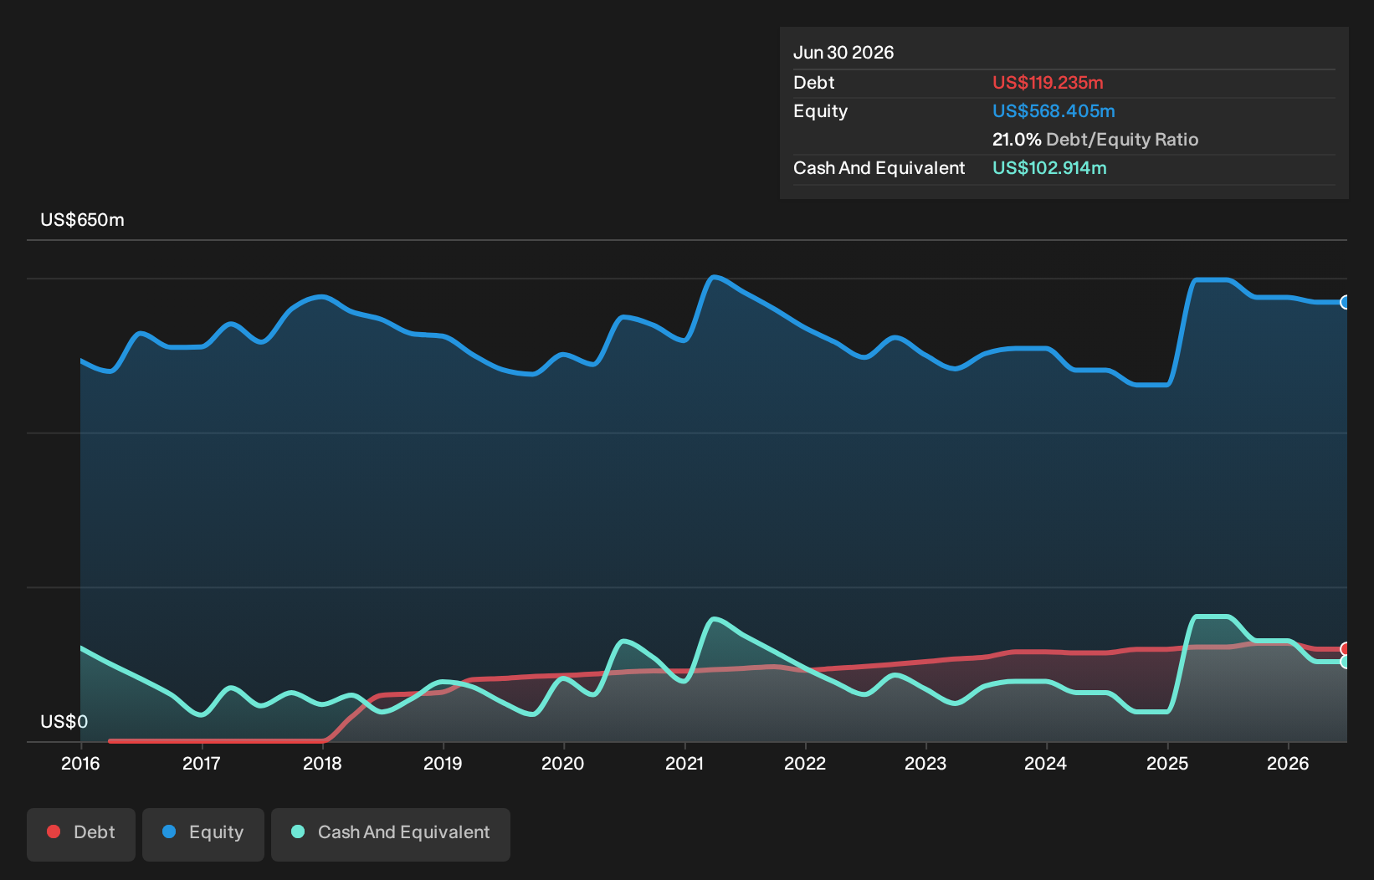The height and width of the screenshot is (880, 1374).
Task: Click the 2019 x-axis label
Action: (x=443, y=763)
